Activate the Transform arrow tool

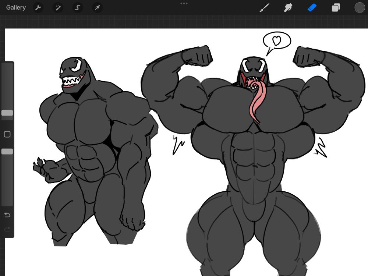pyautogui.click(x=97, y=8)
